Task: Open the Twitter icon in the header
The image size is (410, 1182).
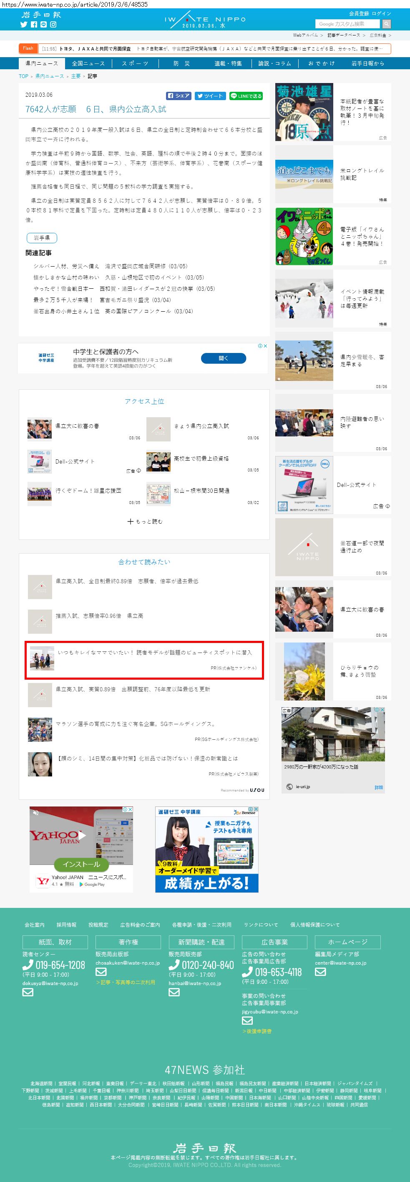Action: coord(24,25)
